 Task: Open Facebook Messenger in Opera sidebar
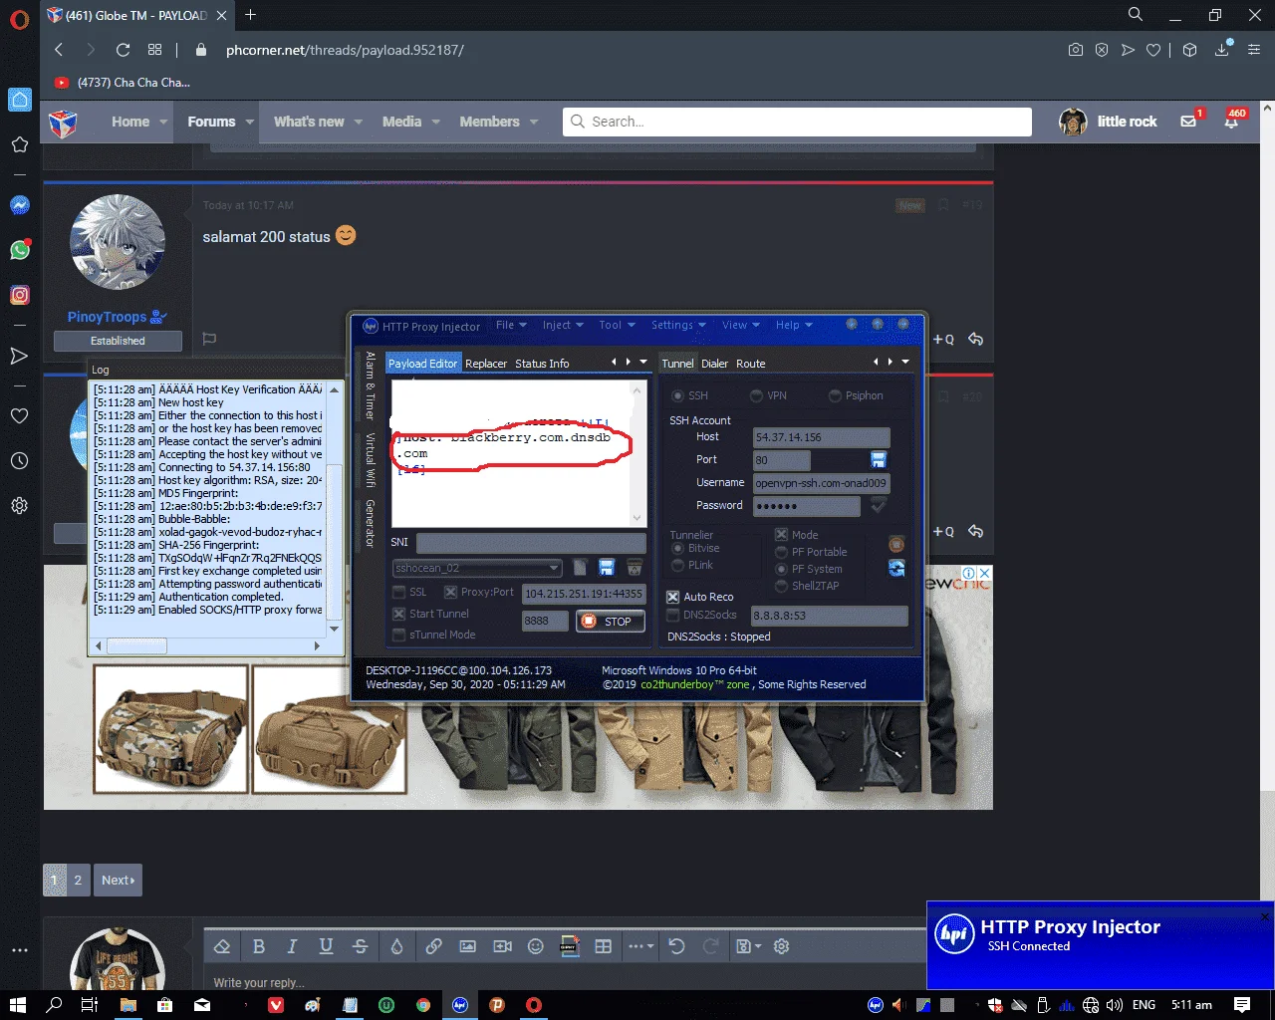click(x=19, y=205)
